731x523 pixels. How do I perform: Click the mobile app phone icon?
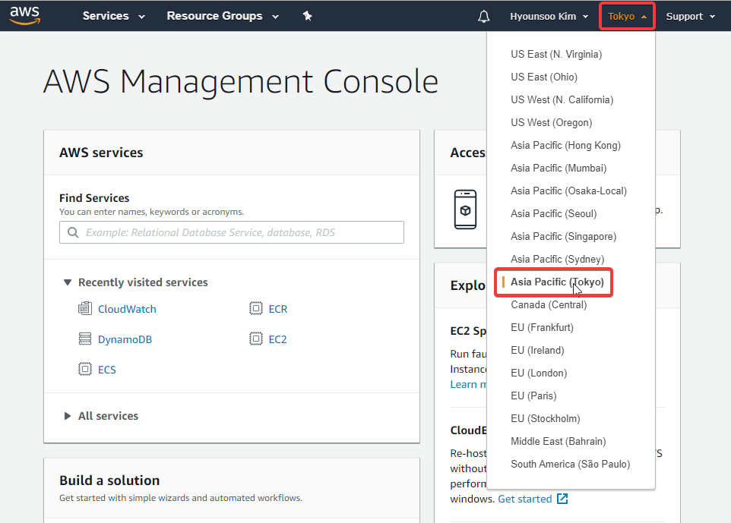[x=465, y=210]
